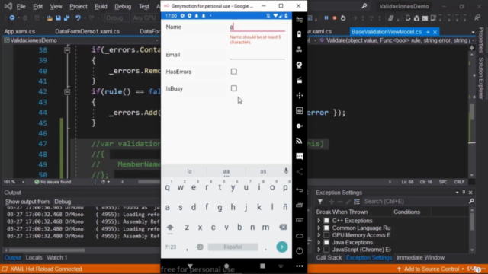Viewport: 488px width, 274px height.
Task: Click the Genymotion power button icon
Action: (300, 250)
